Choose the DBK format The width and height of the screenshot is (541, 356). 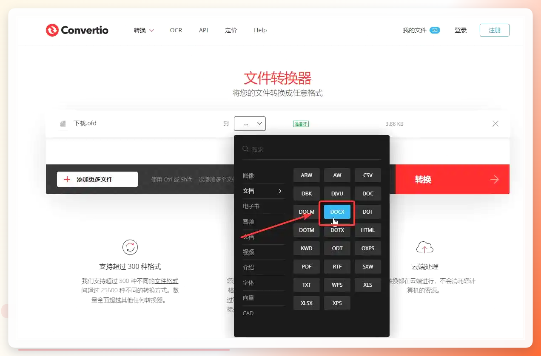click(307, 193)
